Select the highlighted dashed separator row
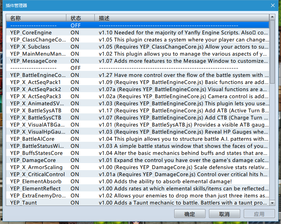Screen dimensions: 281x224 [138, 26]
